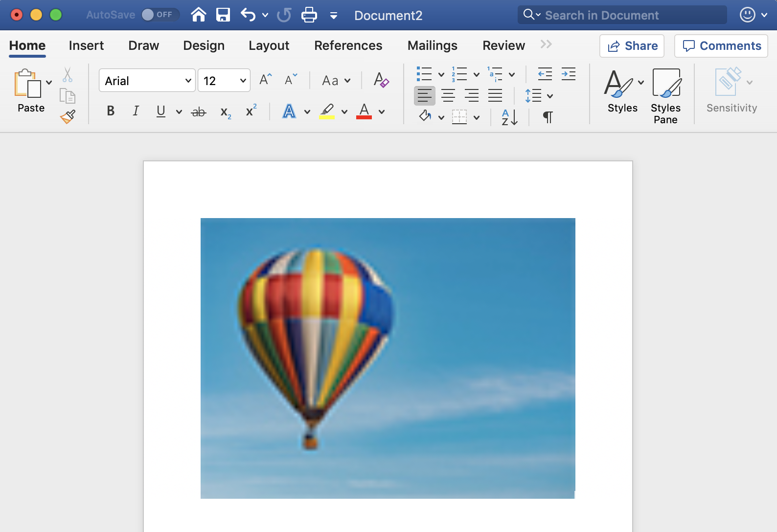Align text to the right
Viewport: 777px width, 532px height.
[472, 95]
